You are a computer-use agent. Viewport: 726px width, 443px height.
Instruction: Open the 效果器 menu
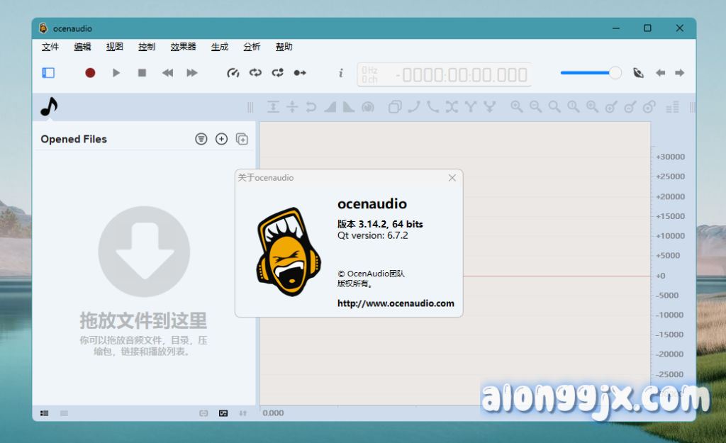pyautogui.click(x=183, y=47)
